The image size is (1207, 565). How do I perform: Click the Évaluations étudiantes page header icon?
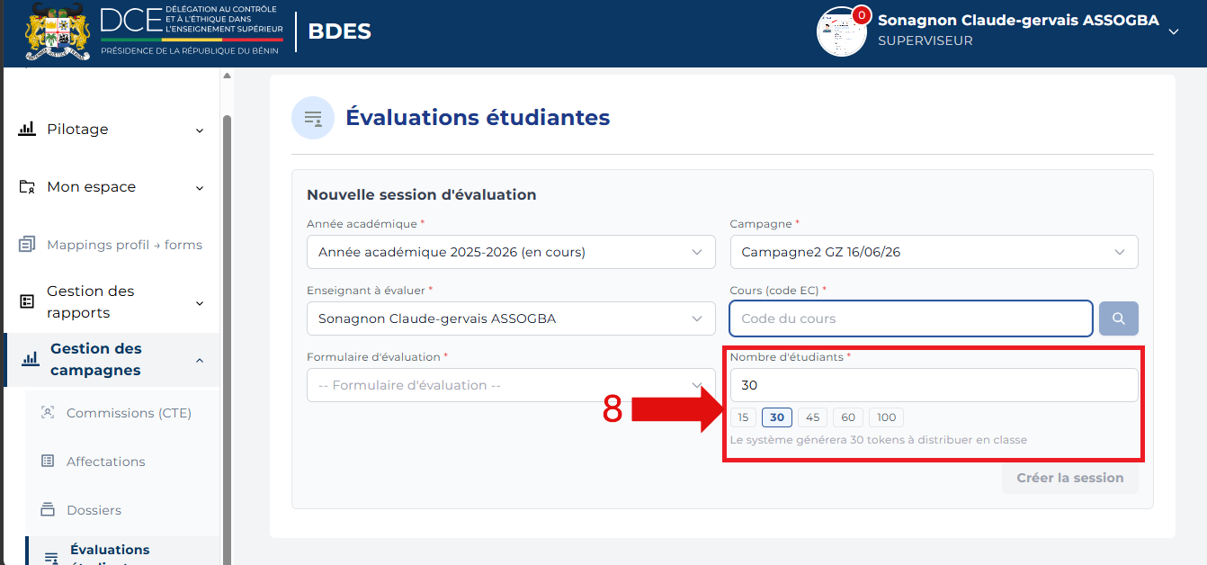coord(313,118)
